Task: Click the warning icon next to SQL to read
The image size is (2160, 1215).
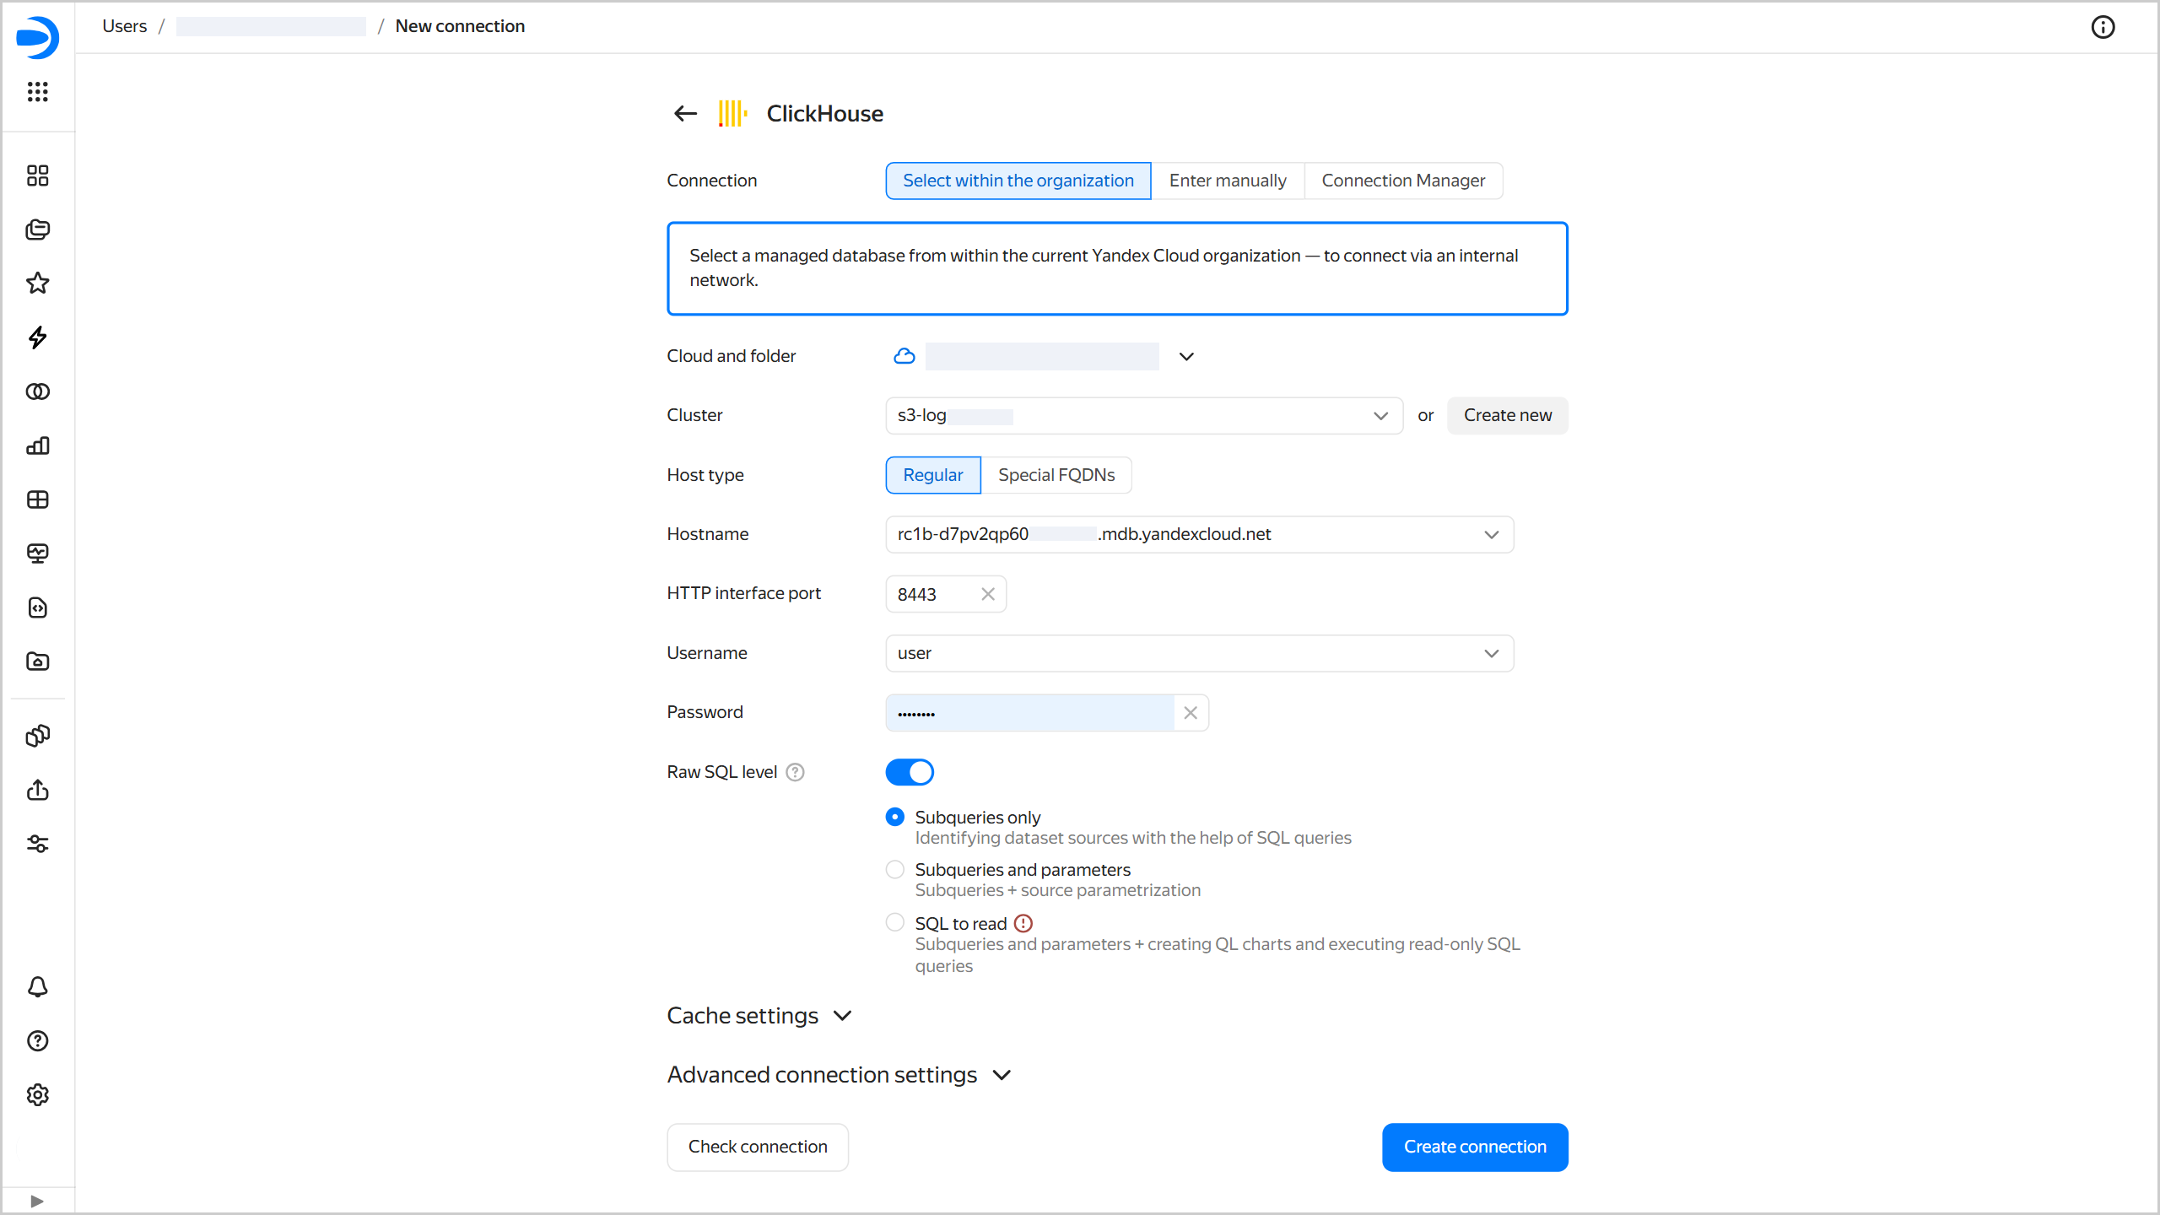Action: click(1023, 923)
